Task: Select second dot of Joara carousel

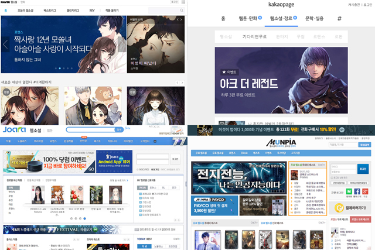Action: [x=76, y=218]
